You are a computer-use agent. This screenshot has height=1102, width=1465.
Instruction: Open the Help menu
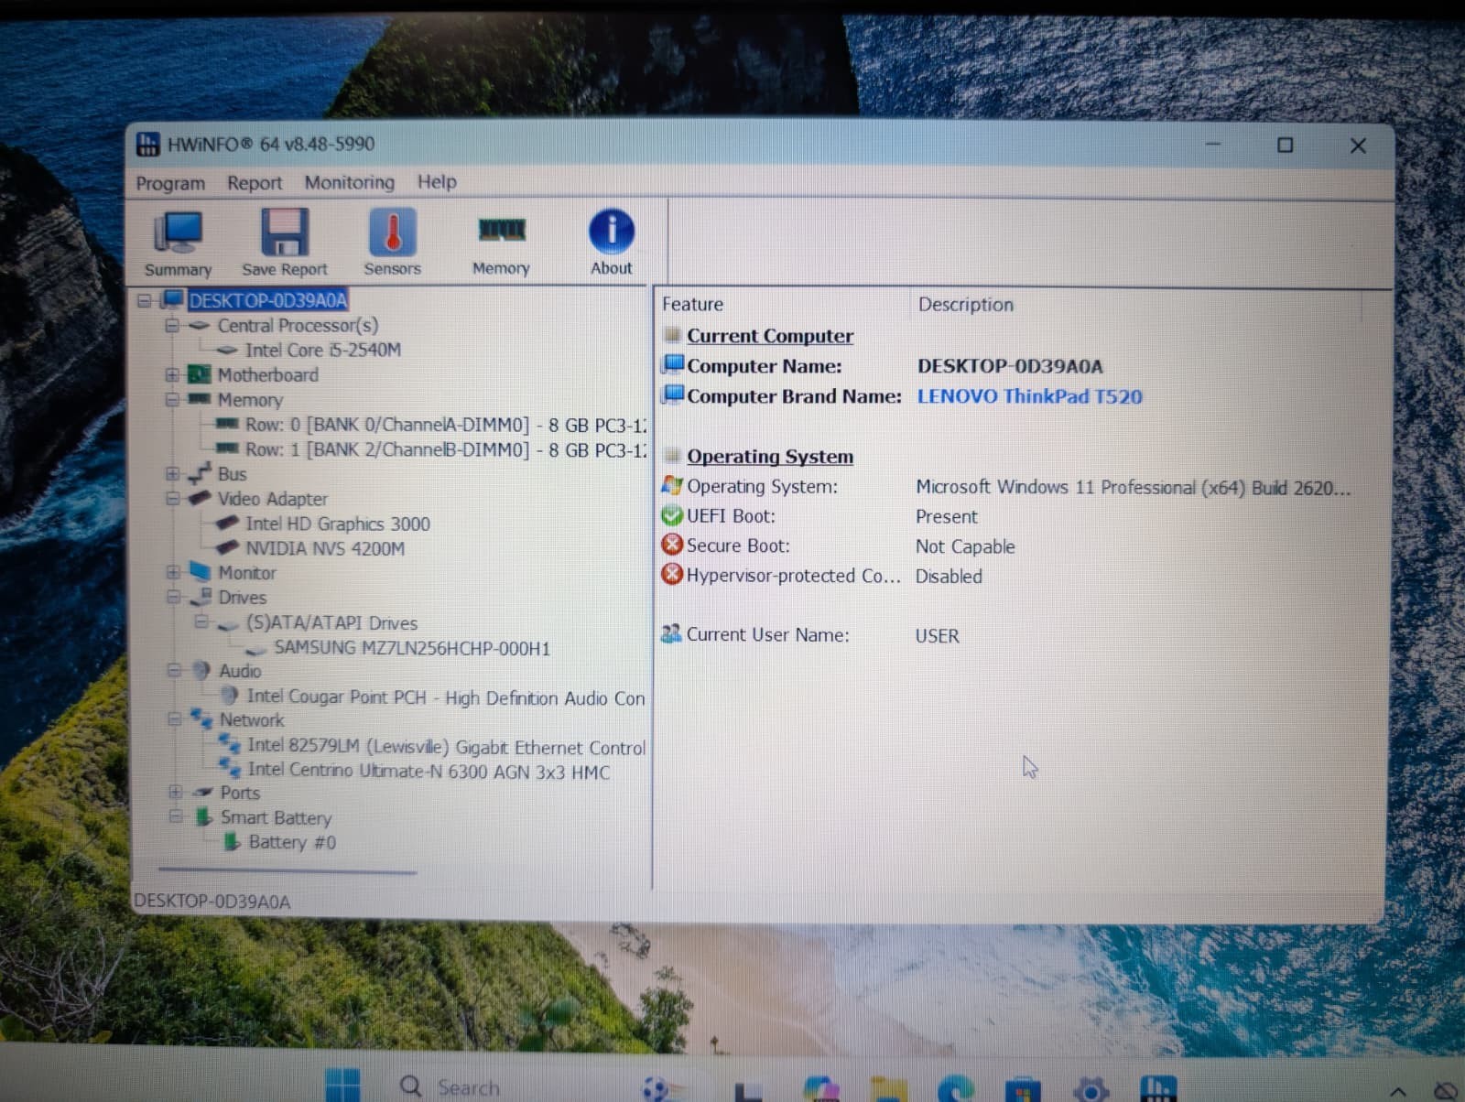(x=437, y=181)
